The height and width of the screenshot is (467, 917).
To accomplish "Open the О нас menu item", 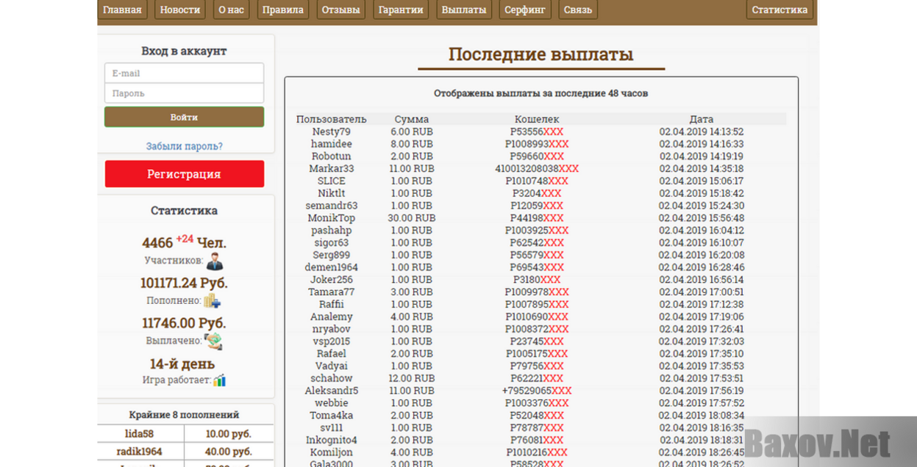I will 231,10.
